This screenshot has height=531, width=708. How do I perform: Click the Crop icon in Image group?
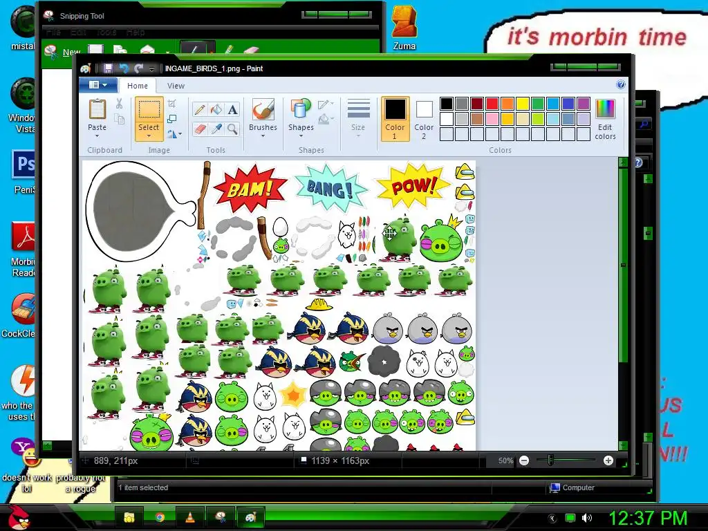click(171, 104)
